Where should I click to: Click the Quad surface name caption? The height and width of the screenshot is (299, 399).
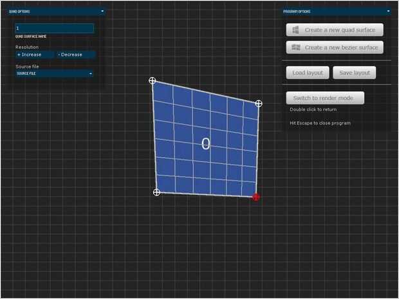(x=31, y=37)
